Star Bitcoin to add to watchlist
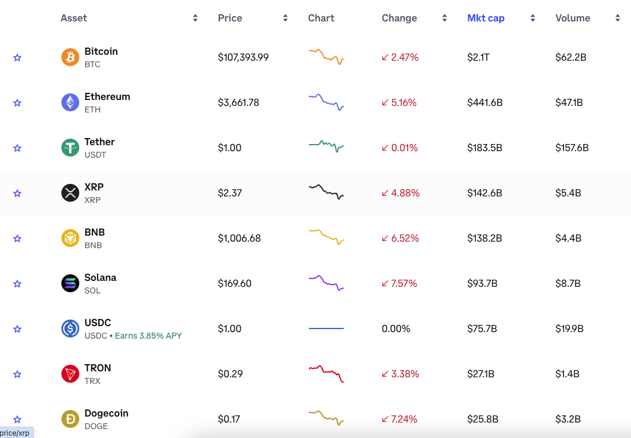631x438 pixels. [x=17, y=58]
